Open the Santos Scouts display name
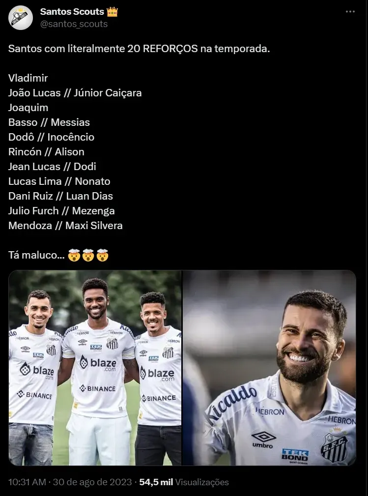Viewport: 368px width, 496px height. point(72,12)
